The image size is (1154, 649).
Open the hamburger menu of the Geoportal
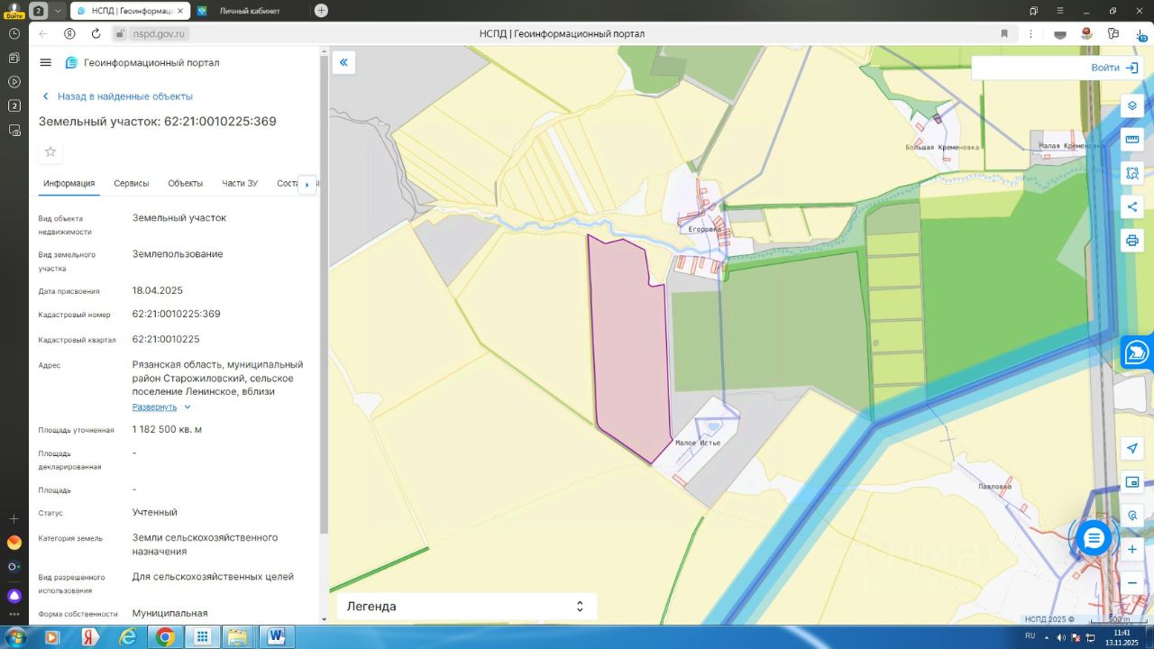coord(46,62)
